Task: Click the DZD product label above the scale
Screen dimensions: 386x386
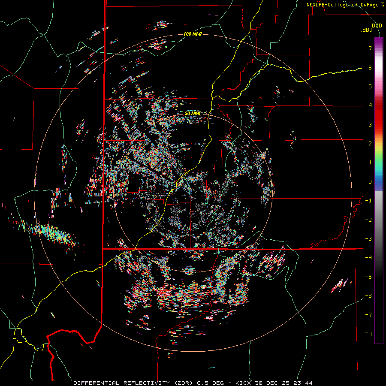Action: tap(377, 26)
